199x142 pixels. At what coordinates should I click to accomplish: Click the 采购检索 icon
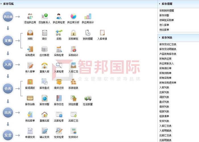click(x=59, y=49)
